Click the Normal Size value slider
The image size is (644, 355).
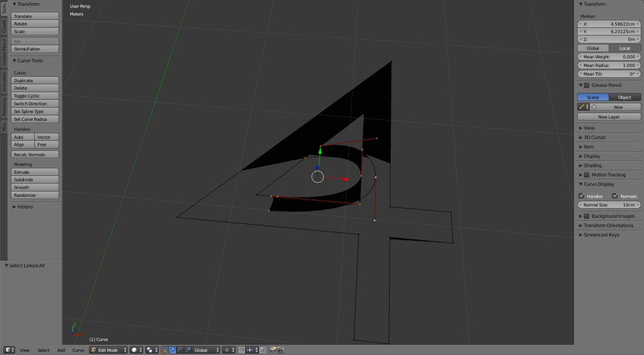609,205
